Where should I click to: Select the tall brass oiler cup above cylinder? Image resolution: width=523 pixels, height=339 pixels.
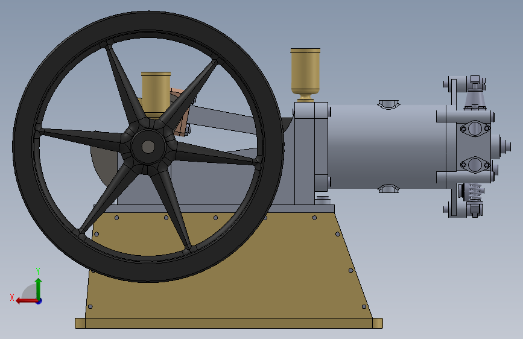point(305,74)
